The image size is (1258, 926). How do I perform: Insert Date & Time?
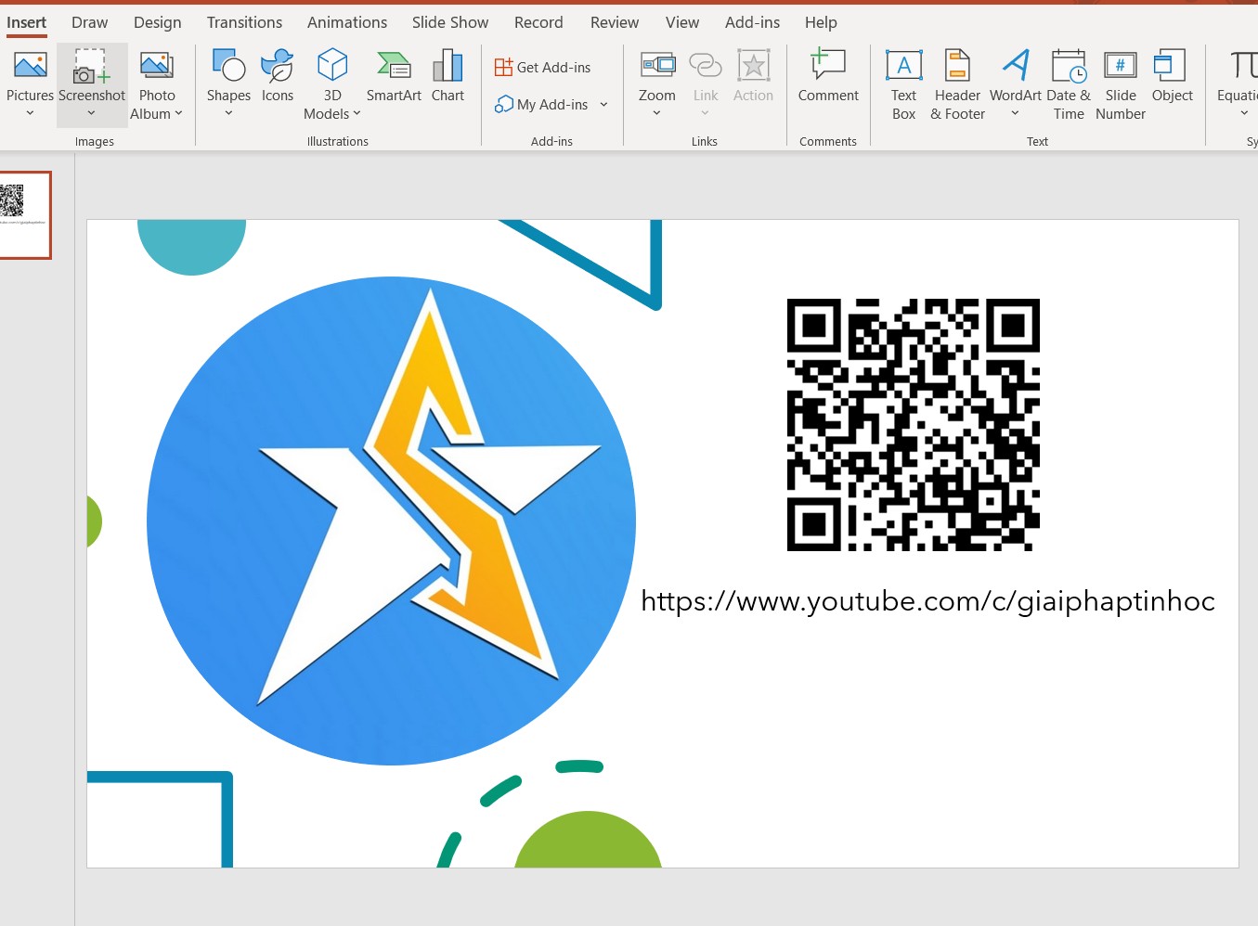click(1069, 84)
